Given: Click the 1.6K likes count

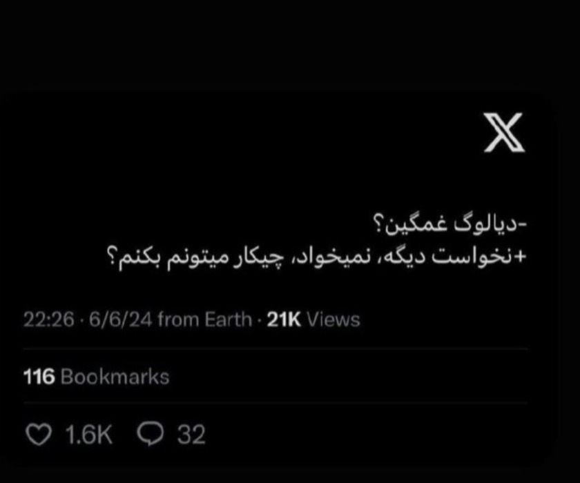Looking at the screenshot, I should coord(88,434).
